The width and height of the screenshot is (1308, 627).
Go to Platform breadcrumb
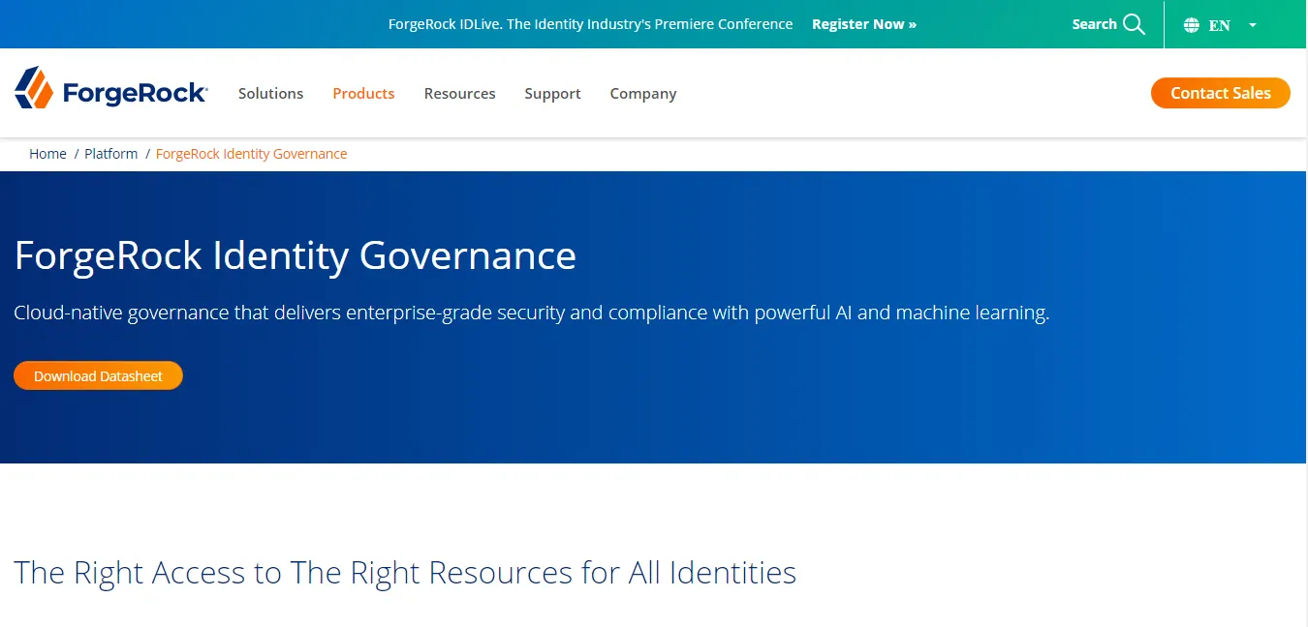click(x=110, y=154)
